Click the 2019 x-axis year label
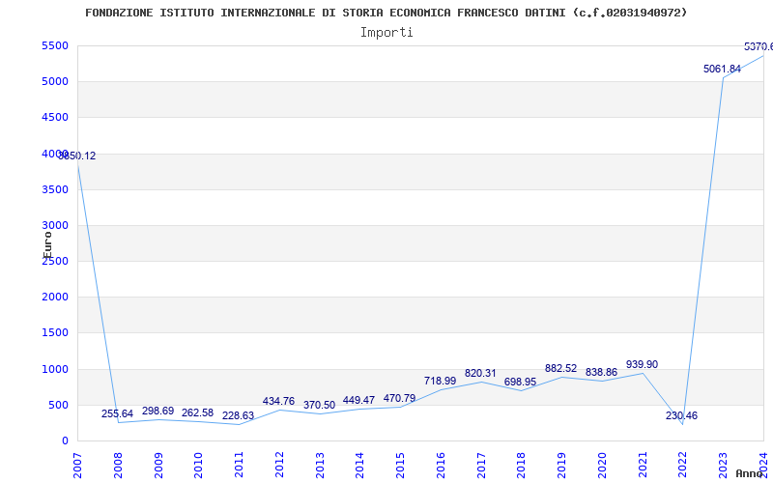The width and height of the screenshot is (773, 483). [561, 466]
